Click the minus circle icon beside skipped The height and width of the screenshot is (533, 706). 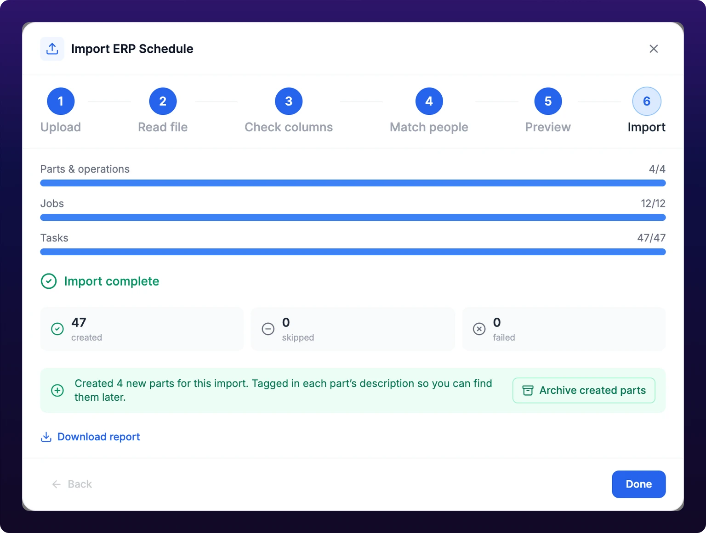point(268,329)
